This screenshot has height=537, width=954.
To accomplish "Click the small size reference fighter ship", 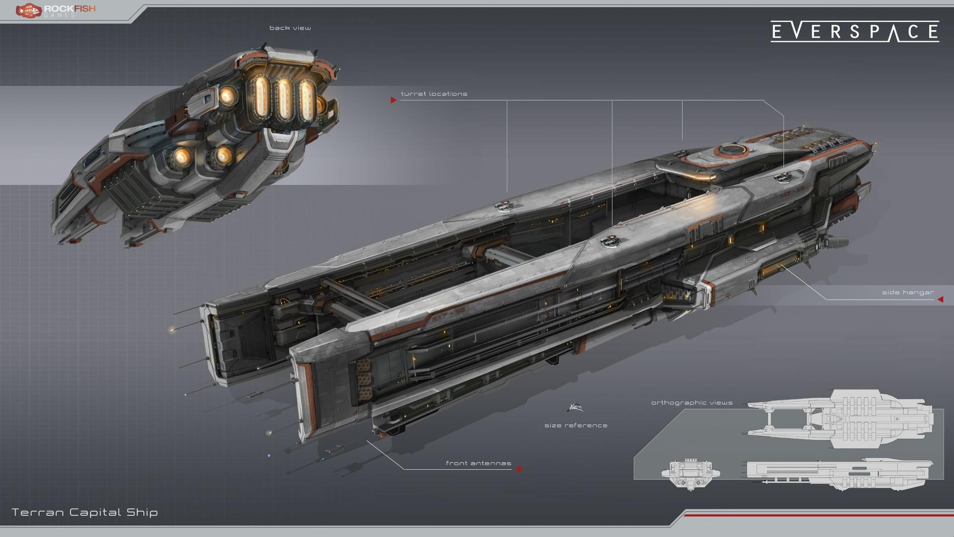I will click(x=575, y=408).
